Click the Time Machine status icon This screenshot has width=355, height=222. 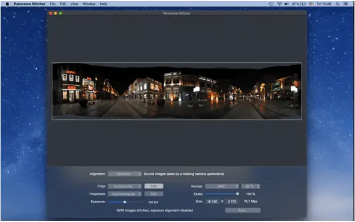[x=271, y=4]
